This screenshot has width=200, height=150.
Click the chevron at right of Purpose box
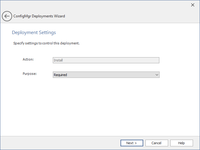157,75
